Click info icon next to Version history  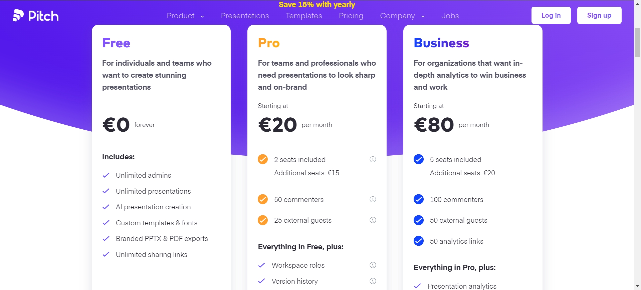click(x=373, y=281)
